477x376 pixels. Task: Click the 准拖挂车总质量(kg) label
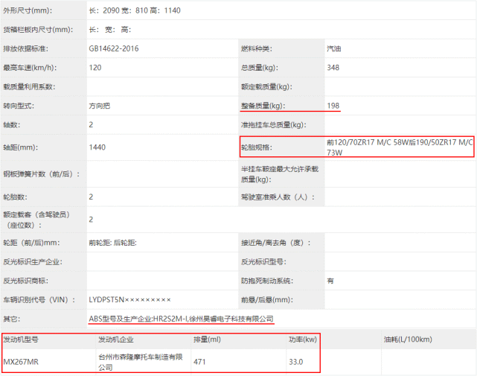tap(274, 125)
